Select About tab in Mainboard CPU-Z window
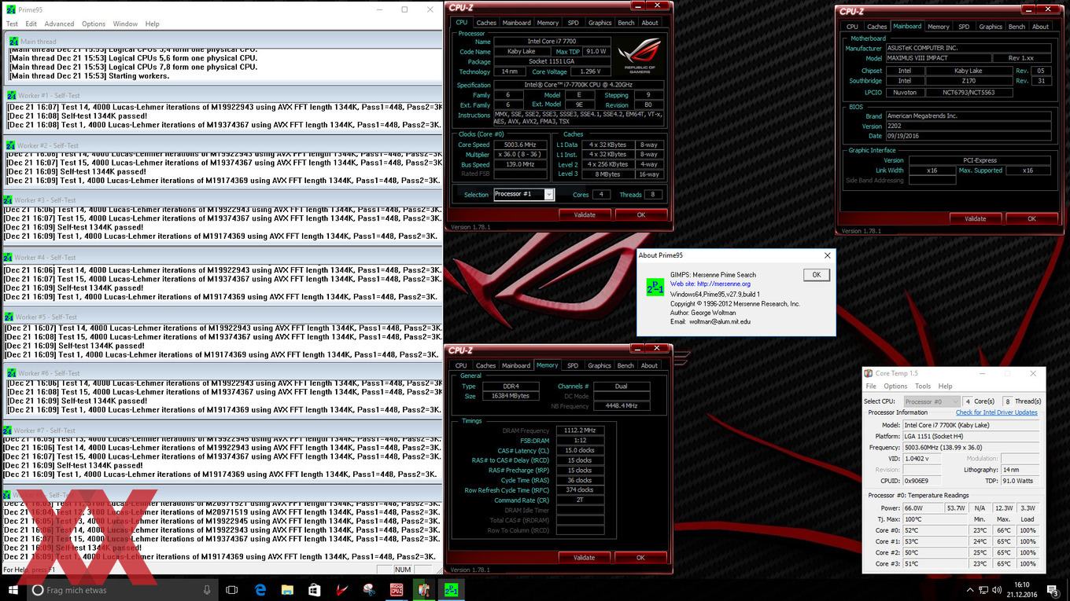1070x601 pixels. [x=1040, y=27]
